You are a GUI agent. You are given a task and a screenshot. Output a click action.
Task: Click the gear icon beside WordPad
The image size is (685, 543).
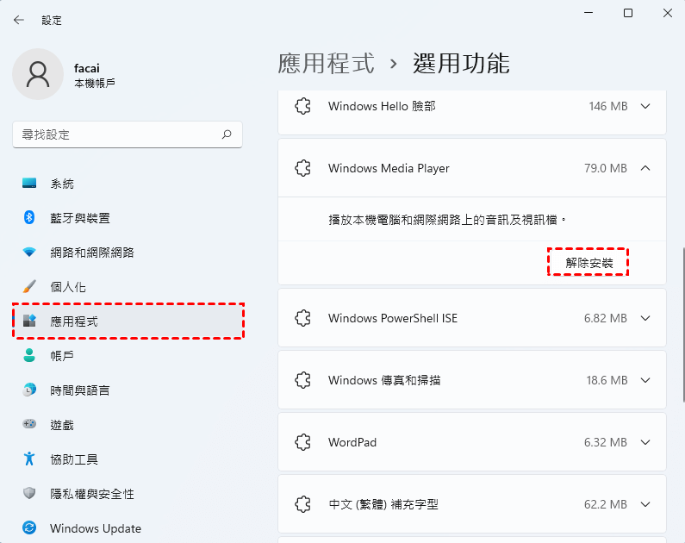click(302, 442)
